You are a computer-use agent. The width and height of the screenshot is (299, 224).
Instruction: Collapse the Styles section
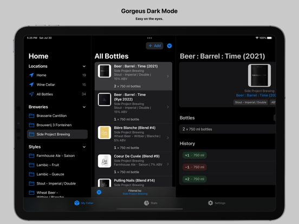pos(84,147)
